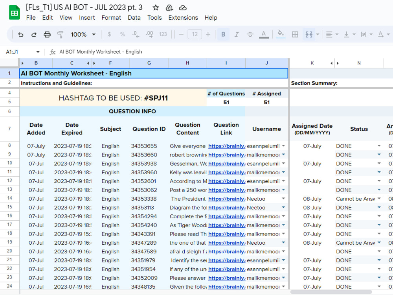This screenshot has height=295, width=393.
Task: Open the Fill color picker
Action: (281, 34)
